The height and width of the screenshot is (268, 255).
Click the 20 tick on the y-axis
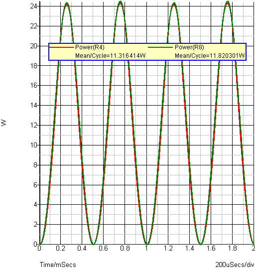click(x=33, y=46)
